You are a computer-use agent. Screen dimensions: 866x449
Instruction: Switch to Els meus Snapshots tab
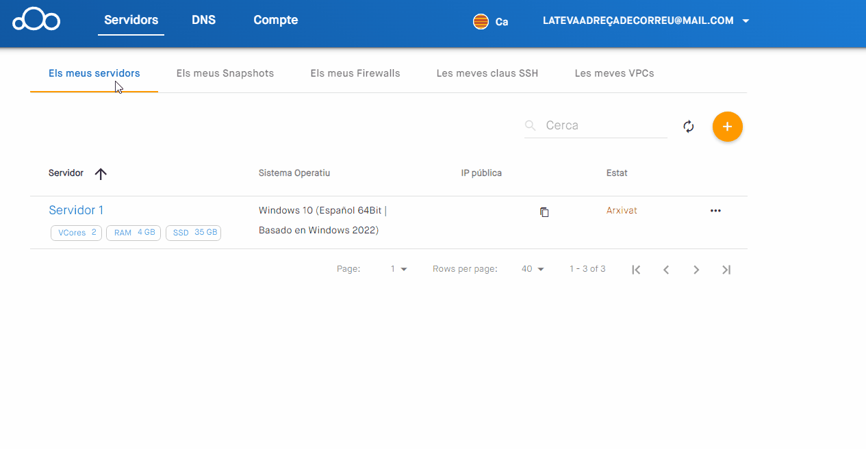225,73
